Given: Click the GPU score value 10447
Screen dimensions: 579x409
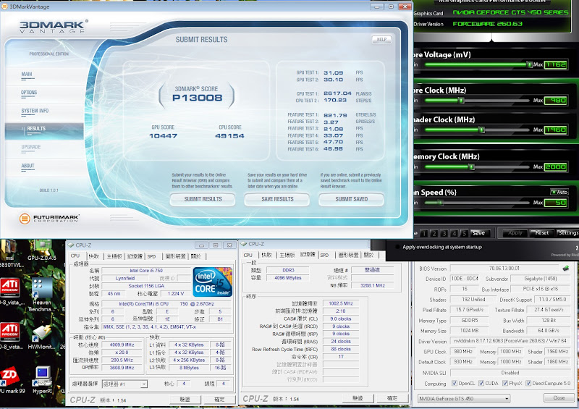Looking at the screenshot, I should (163, 135).
